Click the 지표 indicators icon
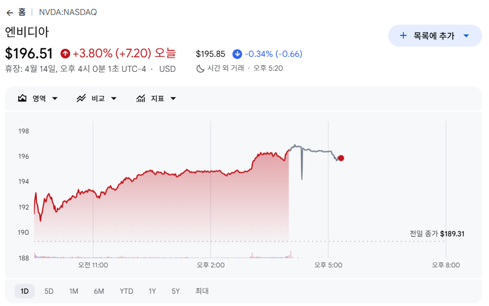 click(141, 99)
